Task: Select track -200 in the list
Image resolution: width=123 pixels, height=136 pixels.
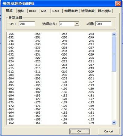Action: (11, 82)
